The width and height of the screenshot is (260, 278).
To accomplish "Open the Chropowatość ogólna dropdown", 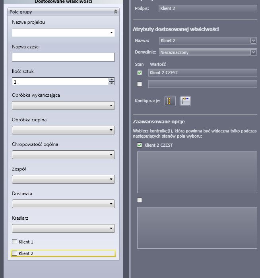I will (63, 155).
